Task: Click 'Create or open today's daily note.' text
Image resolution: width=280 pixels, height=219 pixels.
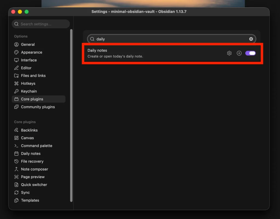Action: [x=115, y=56]
